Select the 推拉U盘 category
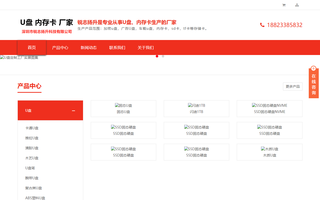The image size is (320, 200). 32,138
